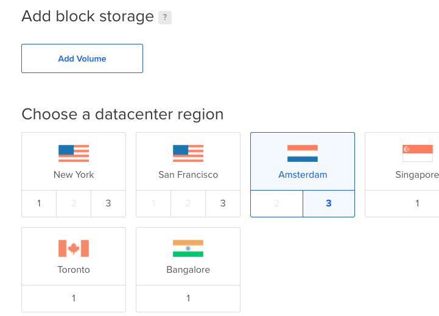Click the Amsterdam region label

[x=303, y=175]
